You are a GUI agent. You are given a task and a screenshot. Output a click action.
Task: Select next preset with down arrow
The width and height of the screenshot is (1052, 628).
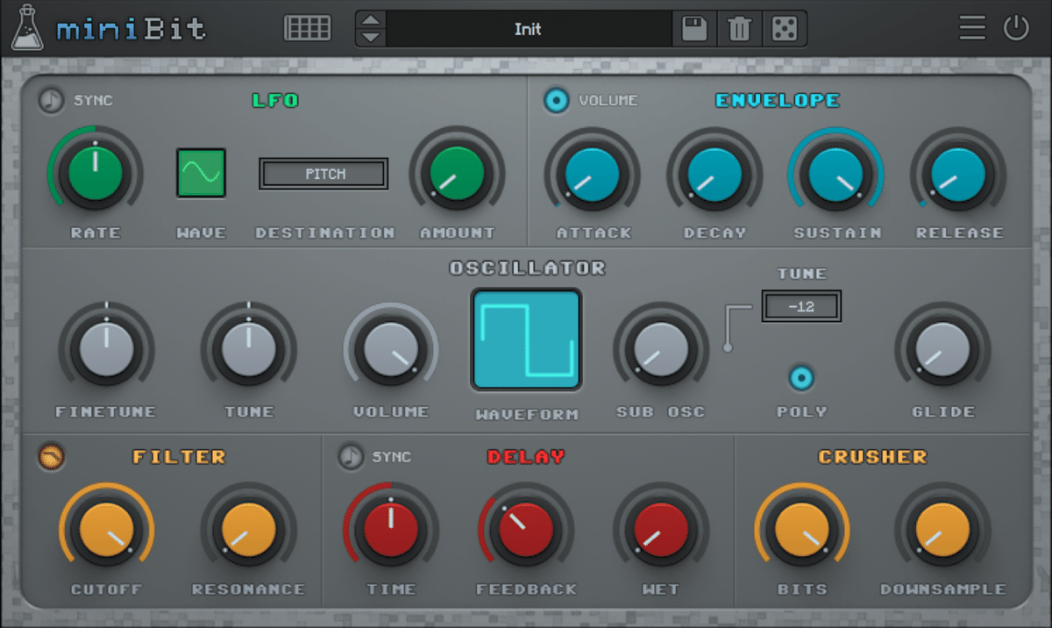tap(371, 38)
